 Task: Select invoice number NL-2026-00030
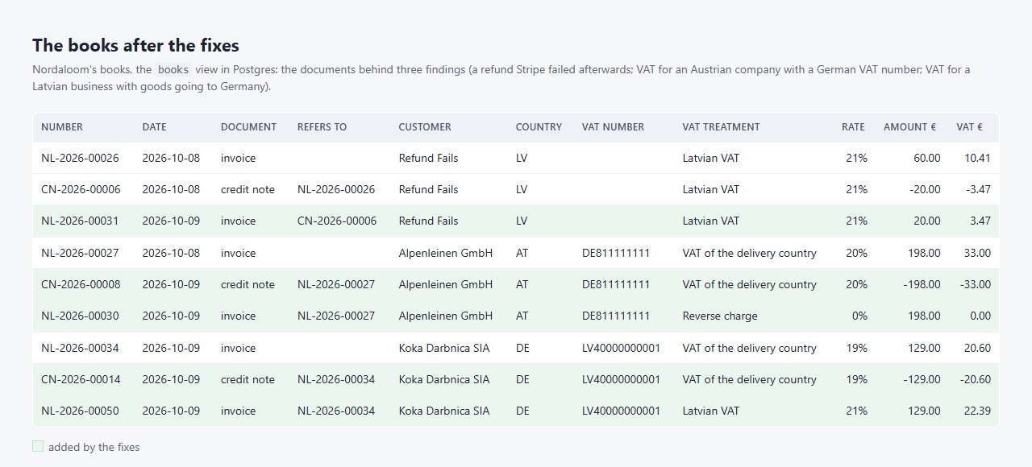click(80, 316)
